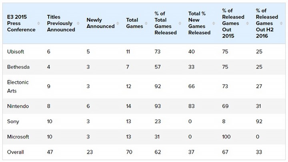Sort using Total % New Games Released arrows
This screenshot has height=162, width=288.
tap(214, 23)
